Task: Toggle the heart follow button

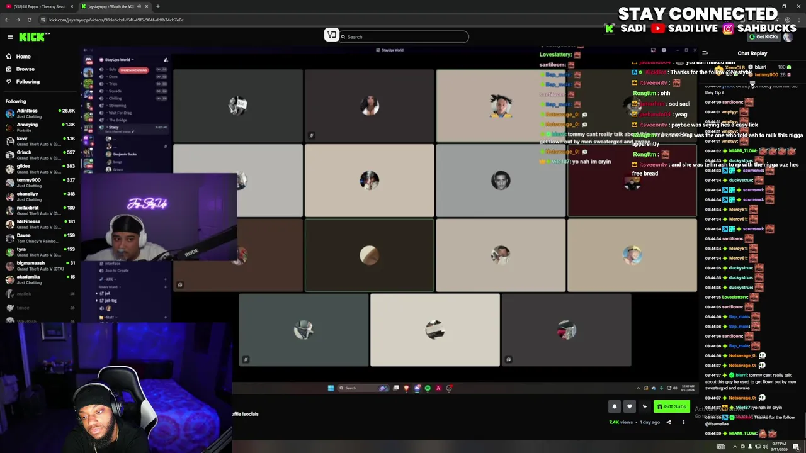Action: tap(629, 406)
